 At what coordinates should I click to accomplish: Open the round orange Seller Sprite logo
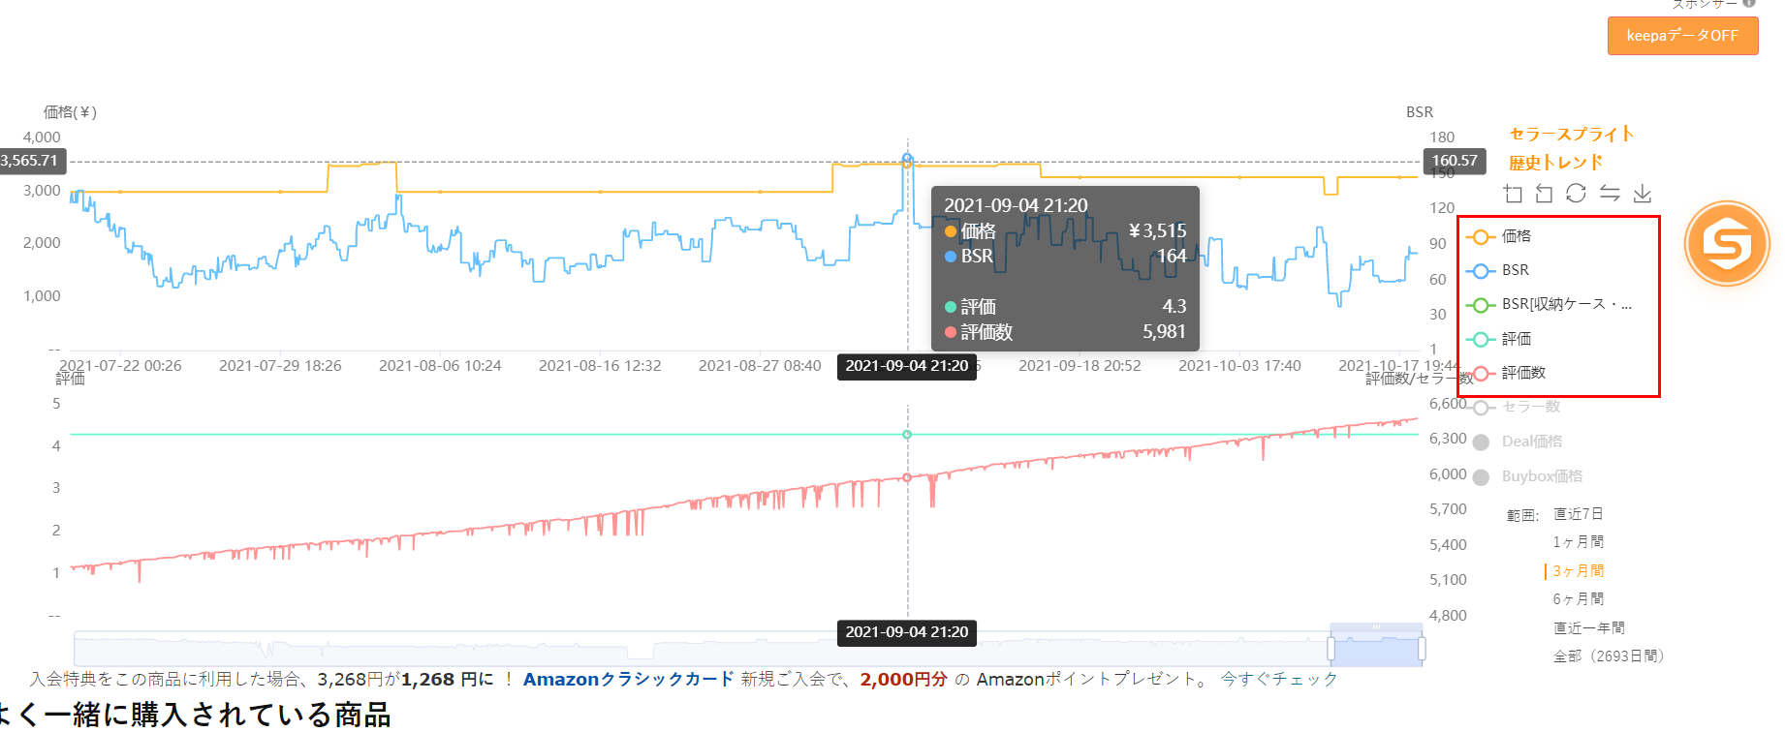coord(1727,243)
